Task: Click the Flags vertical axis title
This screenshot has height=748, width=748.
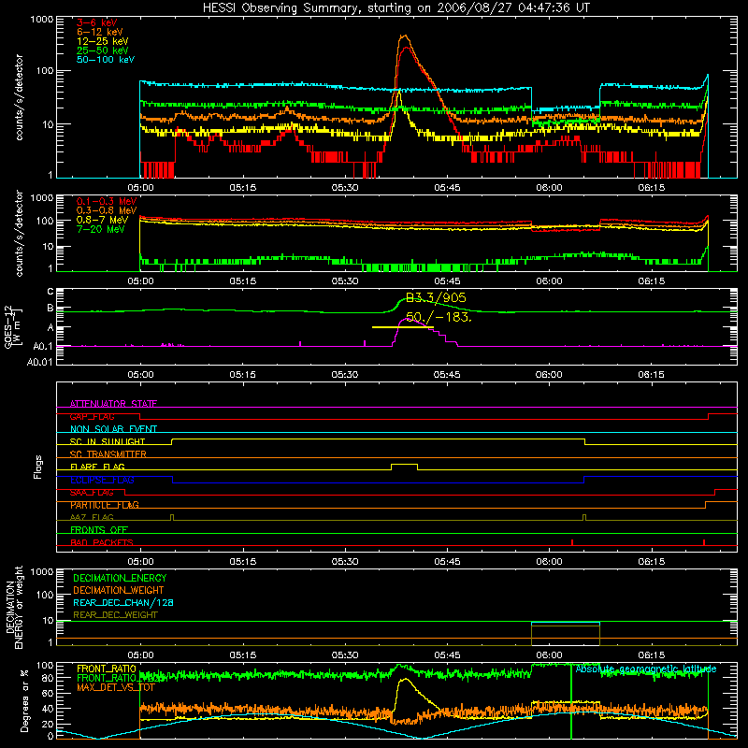Action: [x=38, y=467]
